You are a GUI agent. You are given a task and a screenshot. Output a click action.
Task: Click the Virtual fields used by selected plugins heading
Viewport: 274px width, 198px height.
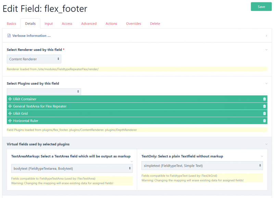(38, 144)
